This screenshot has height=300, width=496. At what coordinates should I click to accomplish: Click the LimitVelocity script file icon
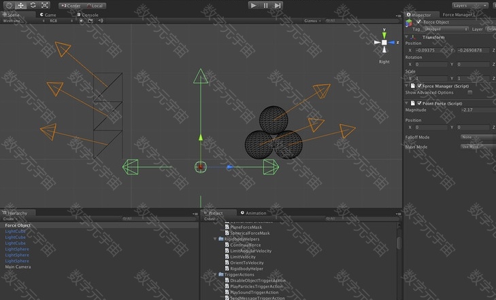[x=227, y=257]
